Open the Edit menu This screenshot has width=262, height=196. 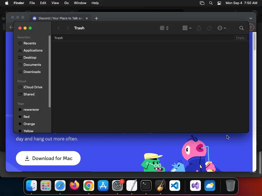[43, 3]
